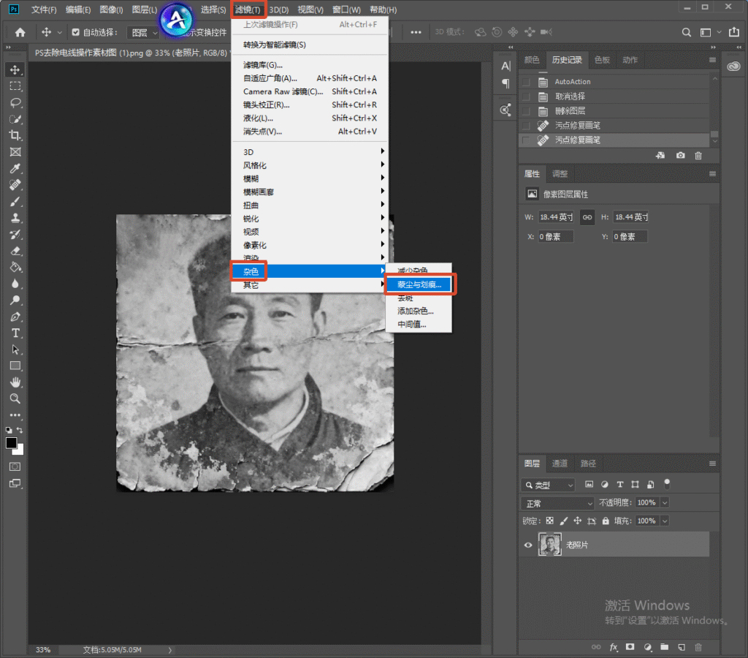The image size is (748, 658).
Task: Click the Share icon at top right
Action: pos(734,32)
